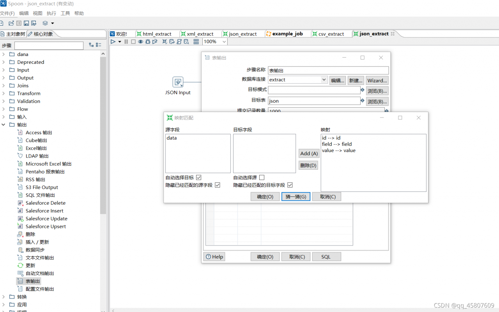Uncheck the 自动选择目标 checkbox
The image size is (499, 312).
[x=199, y=178]
